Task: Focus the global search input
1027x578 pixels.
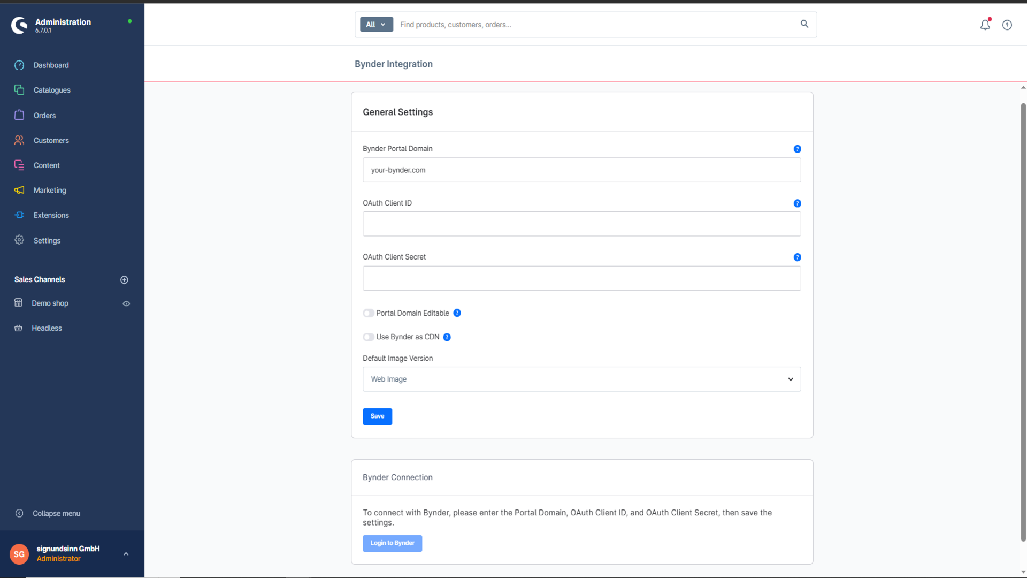Action: [x=596, y=25]
